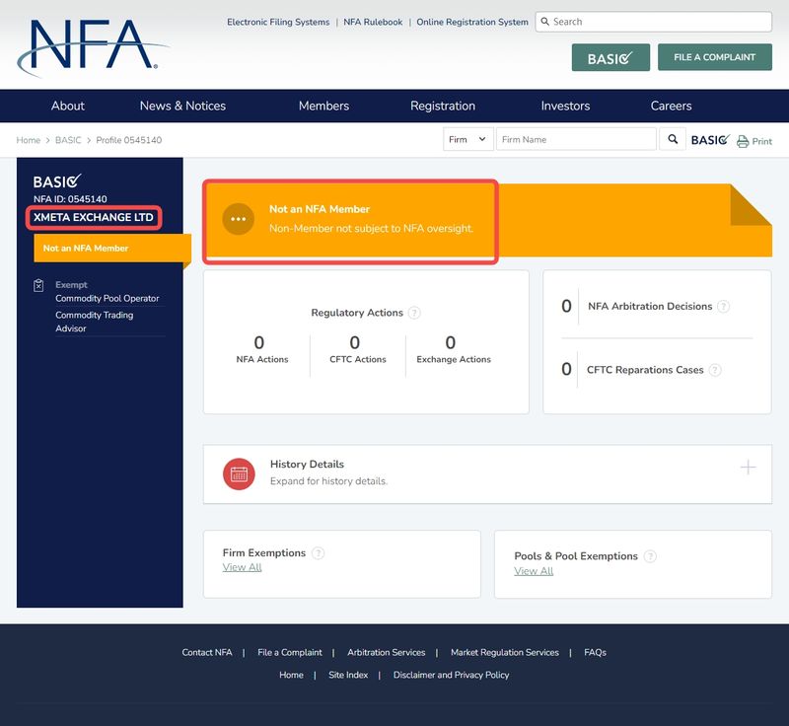The width and height of the screenshot is (789, 726).
Task: Click the Print icon
Action: (743, 141)
